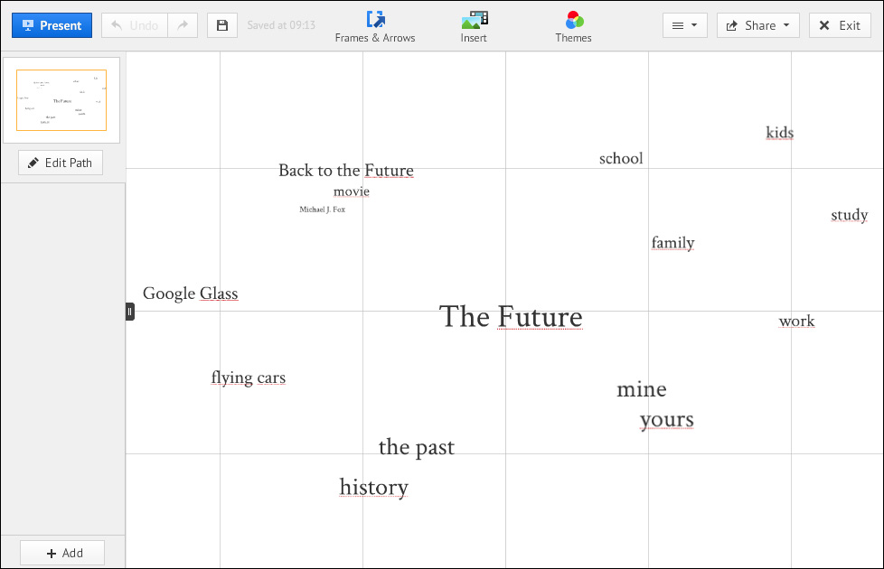Select the "Google Glass" text
The height and width of the screenshot is (569, 884).
(190, 294)
